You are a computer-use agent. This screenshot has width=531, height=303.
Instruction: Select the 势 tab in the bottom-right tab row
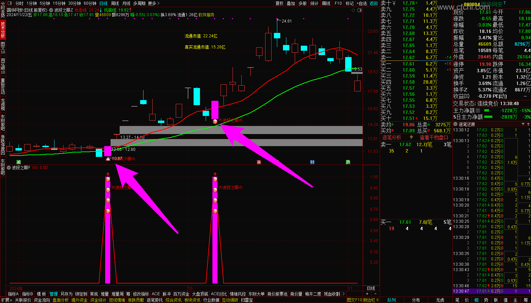point(486,300)
